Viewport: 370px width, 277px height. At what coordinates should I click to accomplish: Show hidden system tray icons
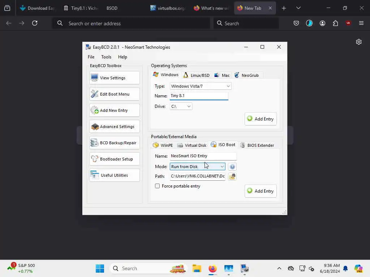[279, 268]
